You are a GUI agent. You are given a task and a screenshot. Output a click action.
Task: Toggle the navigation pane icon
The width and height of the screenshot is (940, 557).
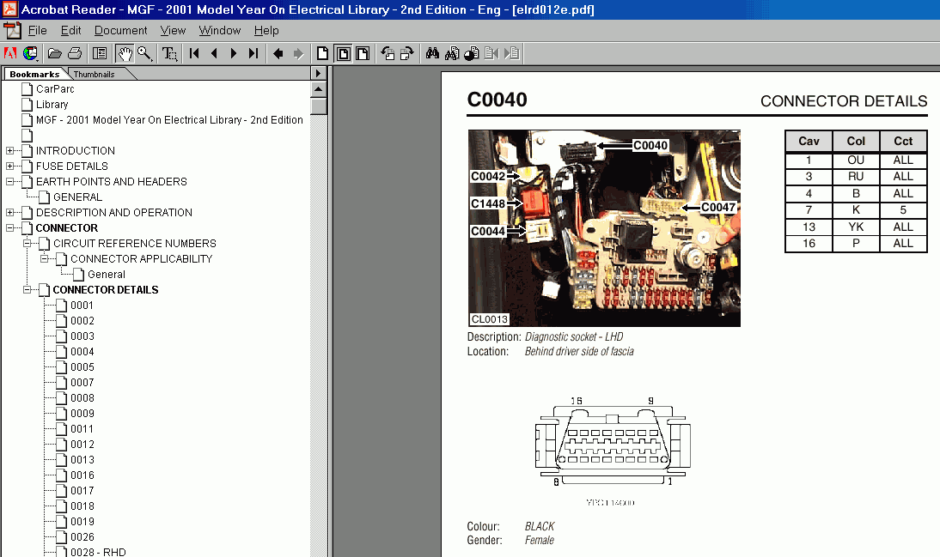click(100, 54)
